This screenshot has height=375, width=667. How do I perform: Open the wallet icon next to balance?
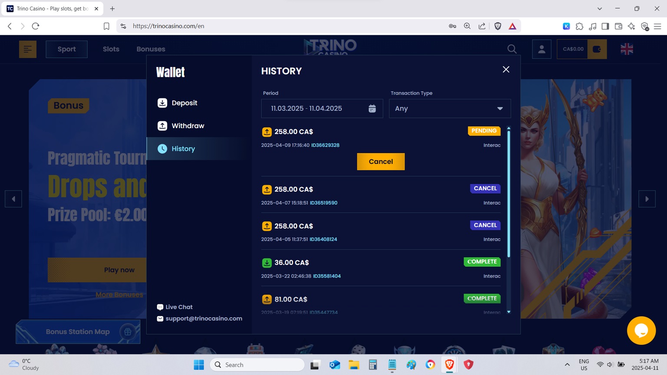click(x=597, y=49)
